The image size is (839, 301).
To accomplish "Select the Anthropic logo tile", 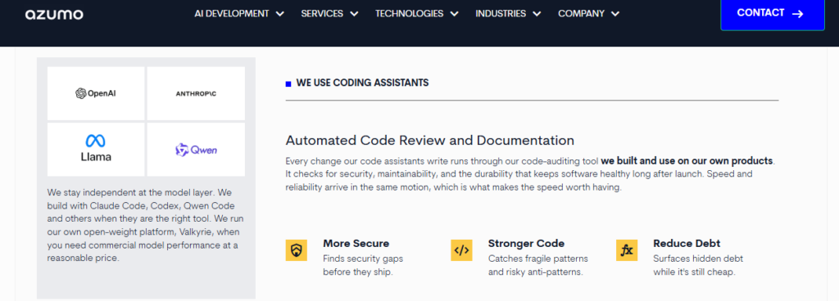I will pos(196,93).
